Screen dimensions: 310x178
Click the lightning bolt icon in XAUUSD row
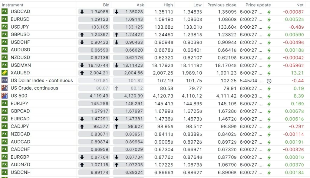coord(269,73)
